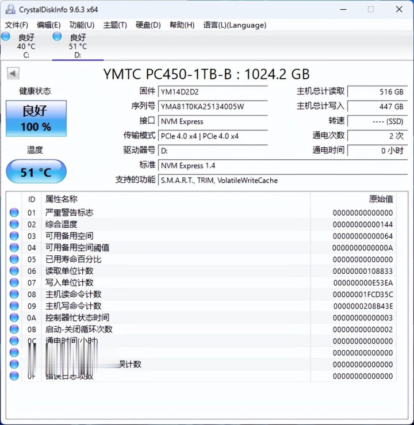414x425 pixels.
Task: Click the status icon for 严重警告标志
Action: point(14,213)
